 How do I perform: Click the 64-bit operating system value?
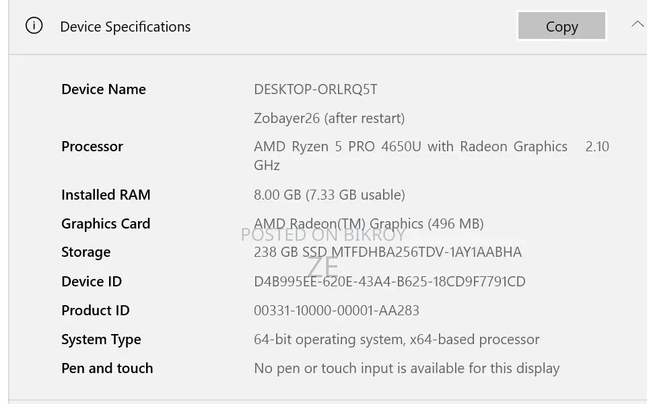click(397, 339)
